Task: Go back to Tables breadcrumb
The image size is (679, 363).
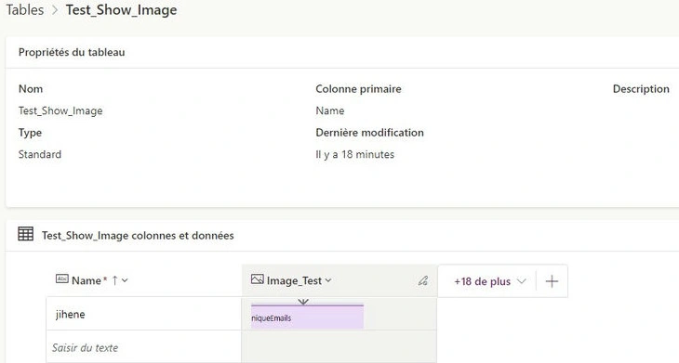Action: pos(25,10)
